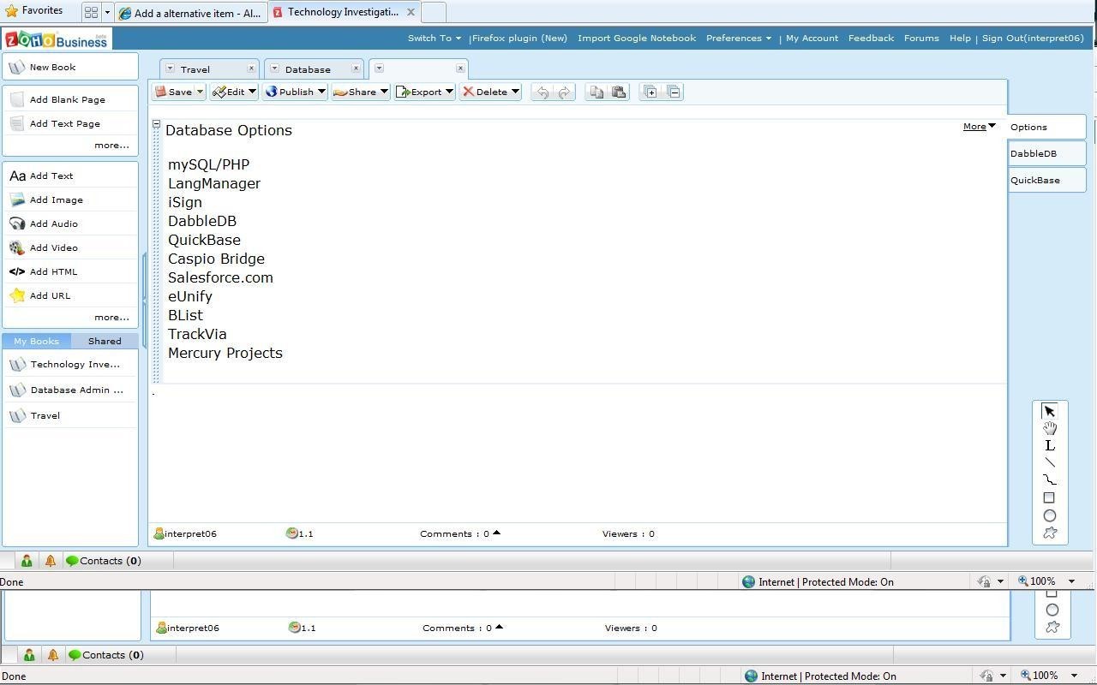Select the straight line drawing tool
Screen dimensions: 1097x685
pos(1049,462)
